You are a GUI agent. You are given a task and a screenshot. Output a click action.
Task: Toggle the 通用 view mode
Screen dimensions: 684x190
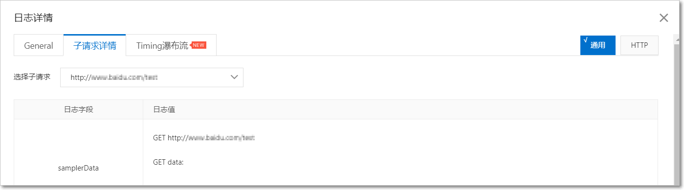pyautogui.click(x=597, y=45)
